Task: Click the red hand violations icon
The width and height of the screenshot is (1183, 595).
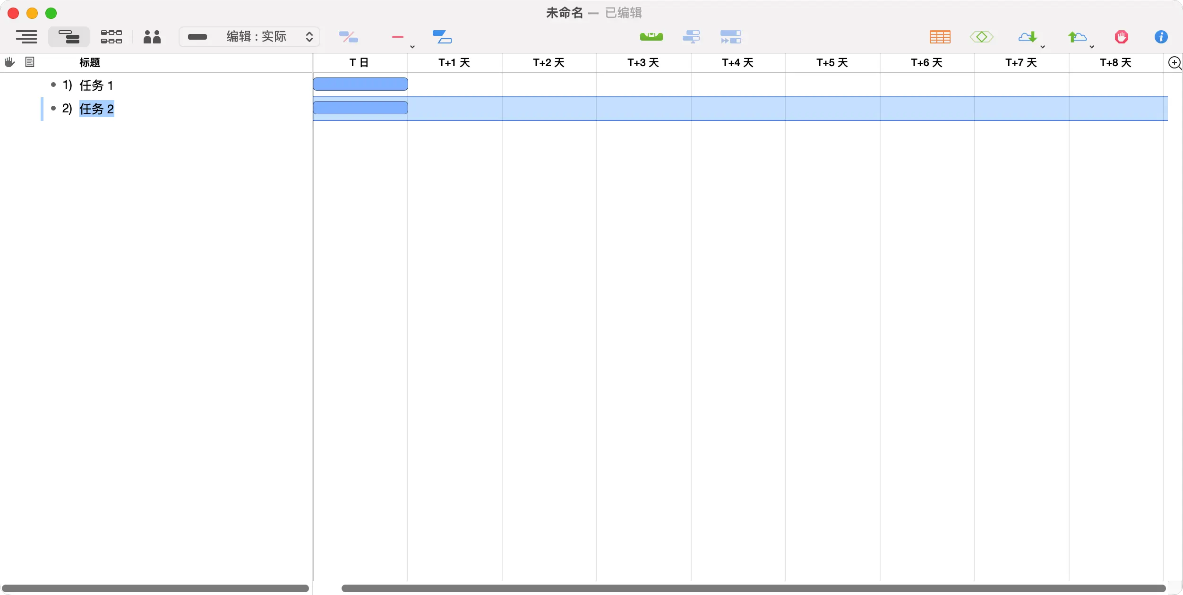Action: point(1122,37)
